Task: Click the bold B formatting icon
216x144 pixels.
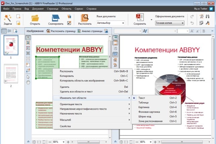Action: pos(204,31)
